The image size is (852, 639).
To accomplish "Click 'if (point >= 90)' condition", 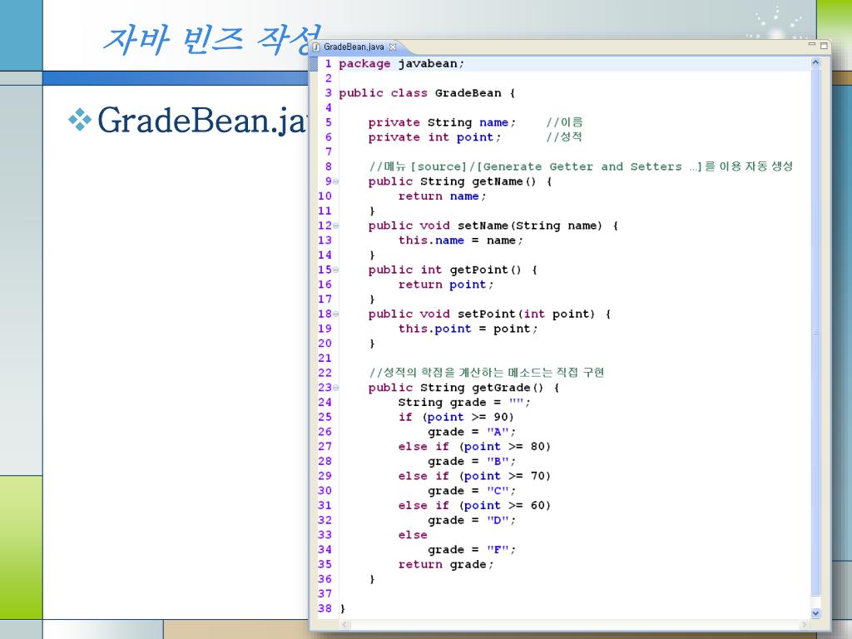I will click(456, 418).
